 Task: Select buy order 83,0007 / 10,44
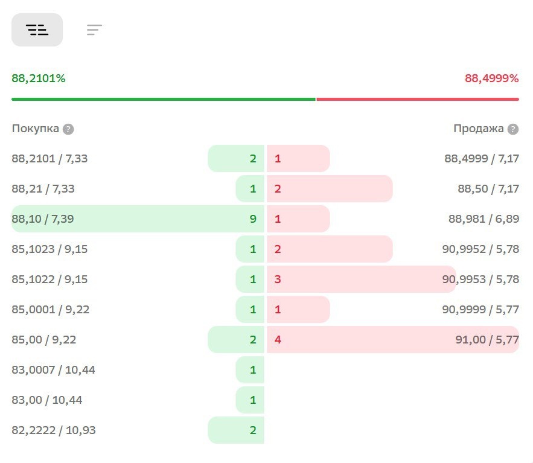tap(53, 370)
